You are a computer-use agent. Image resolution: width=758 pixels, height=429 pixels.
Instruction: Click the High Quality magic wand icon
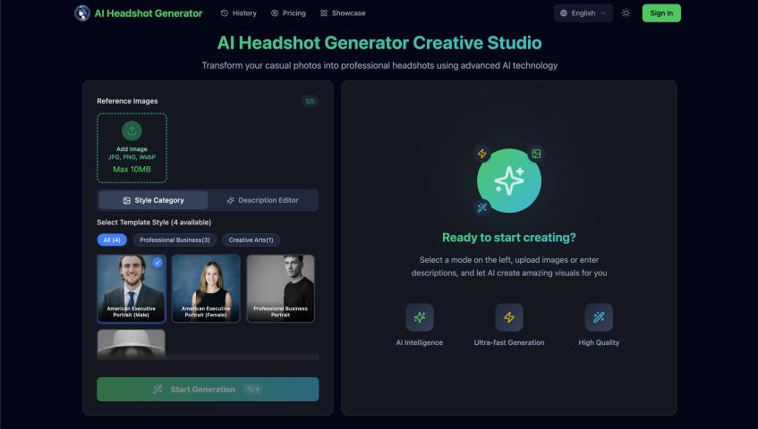599,317
